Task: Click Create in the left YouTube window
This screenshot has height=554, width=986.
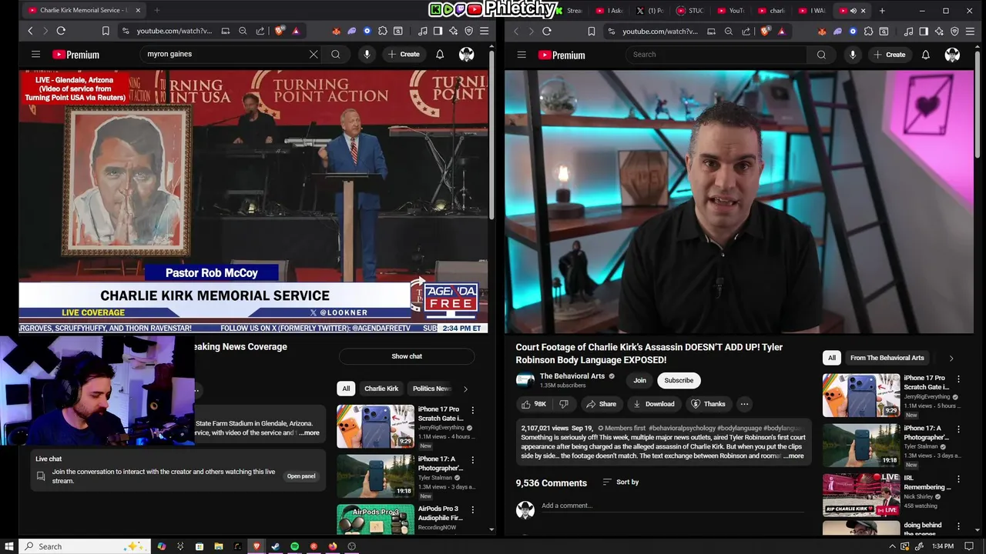Action: click(404, 55)
